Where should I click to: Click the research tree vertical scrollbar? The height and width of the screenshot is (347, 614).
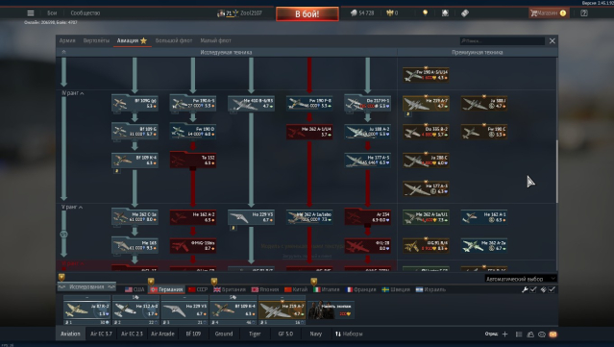[x=557, y=171]
